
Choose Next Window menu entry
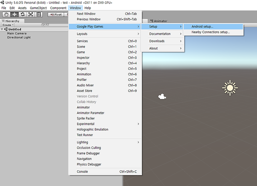pos(105,14)
